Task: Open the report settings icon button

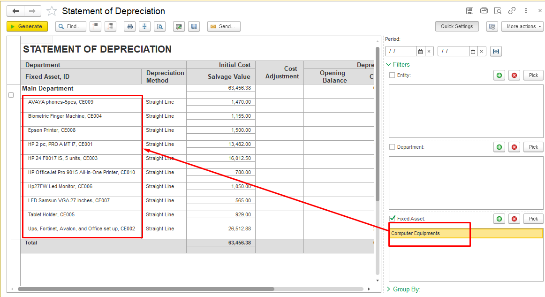Action: pyautogui.click(x=492, y=27)
